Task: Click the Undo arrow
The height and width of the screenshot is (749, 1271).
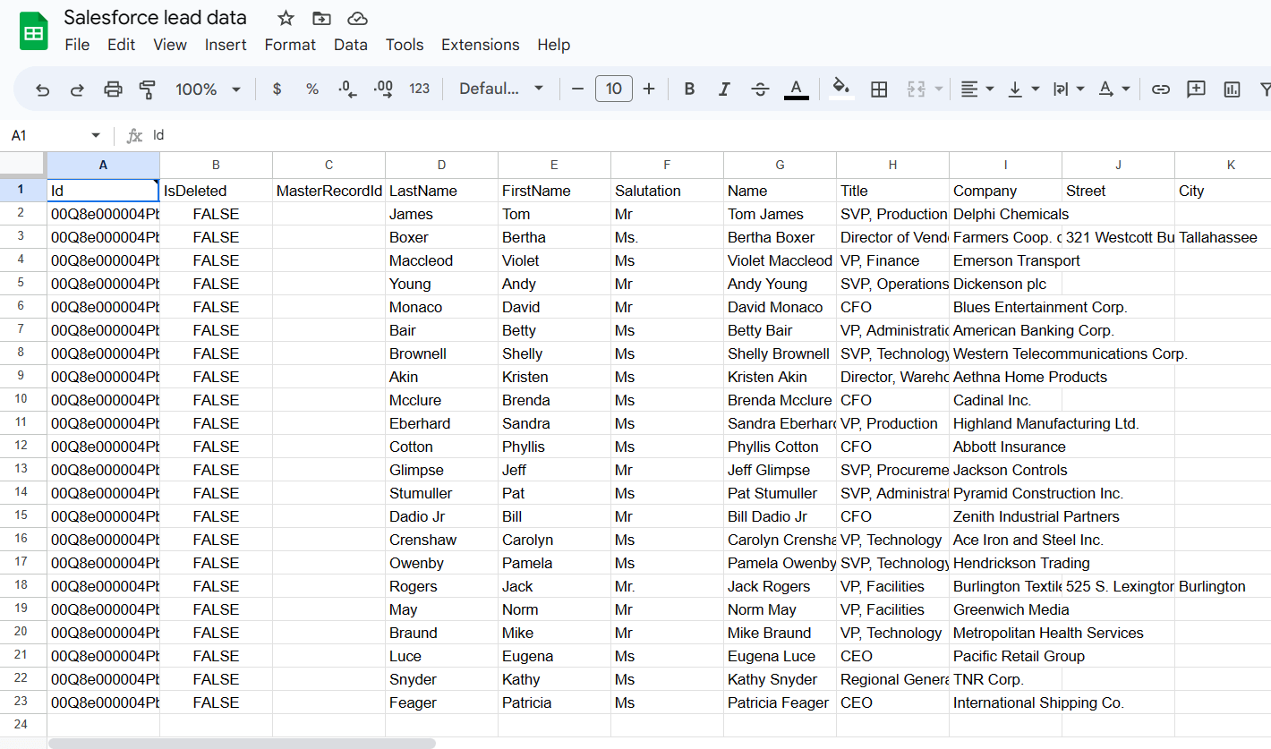Action: click(x=42, y=89)
